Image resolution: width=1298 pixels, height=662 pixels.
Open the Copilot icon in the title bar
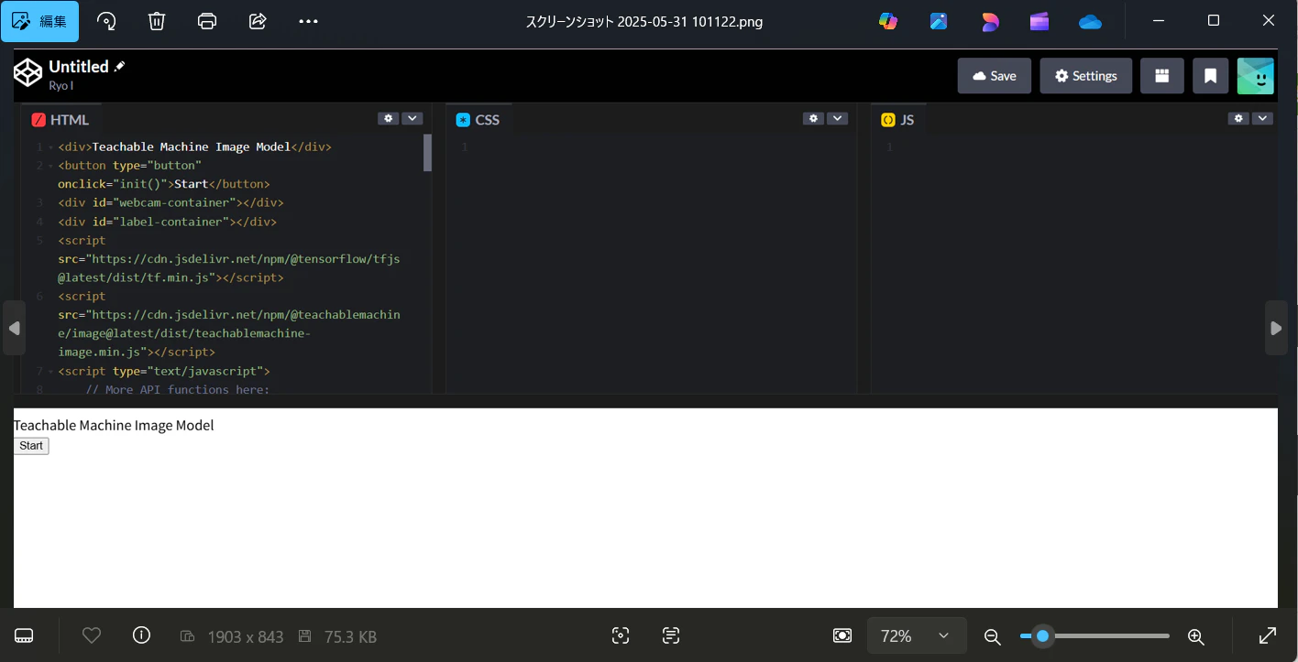888,21
